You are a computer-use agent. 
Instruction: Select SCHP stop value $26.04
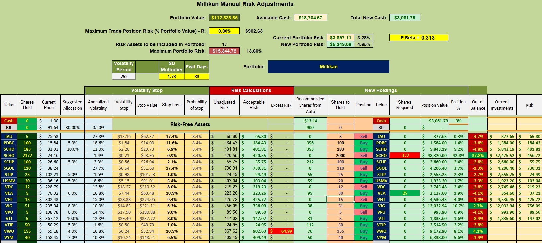(147, 162)
